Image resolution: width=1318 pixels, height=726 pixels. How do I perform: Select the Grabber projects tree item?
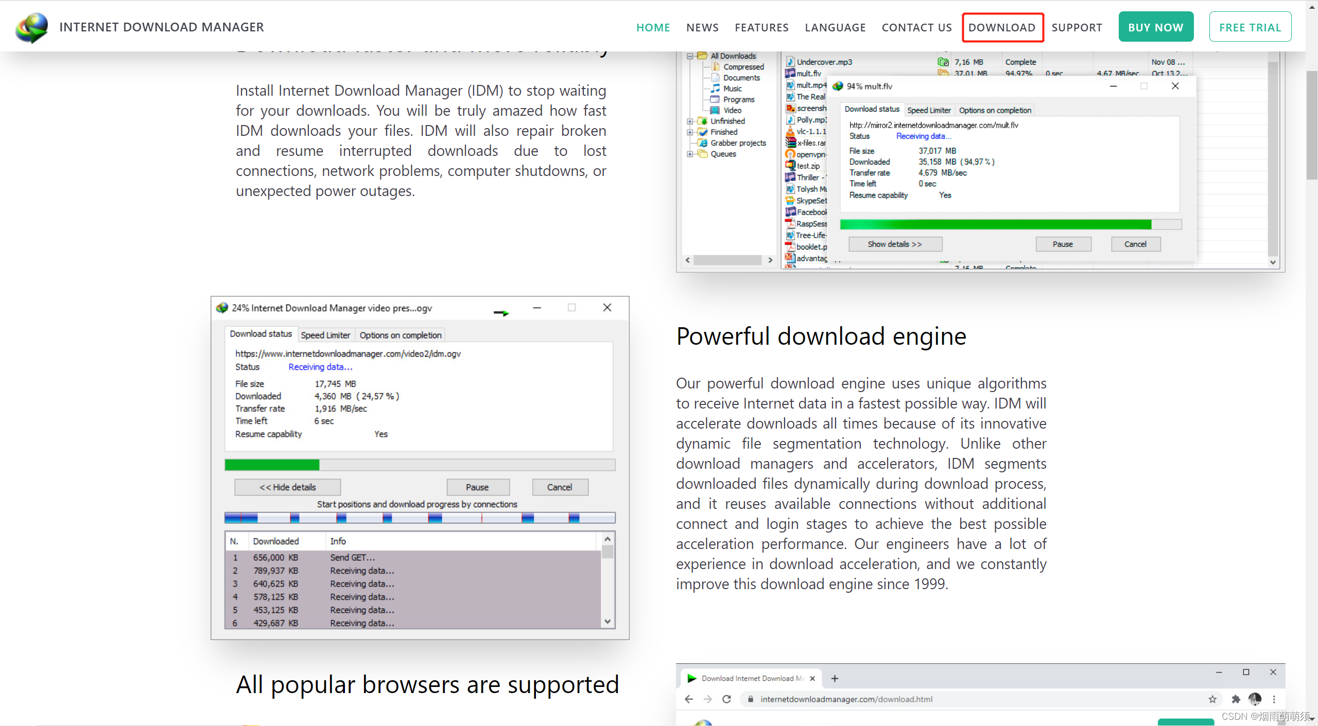738,143
